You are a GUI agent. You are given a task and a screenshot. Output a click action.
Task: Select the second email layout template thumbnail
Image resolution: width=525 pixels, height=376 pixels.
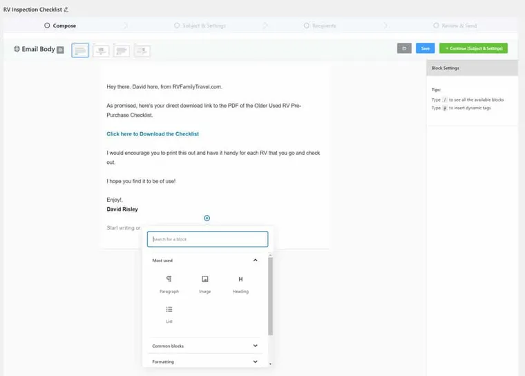pos(101,50)
